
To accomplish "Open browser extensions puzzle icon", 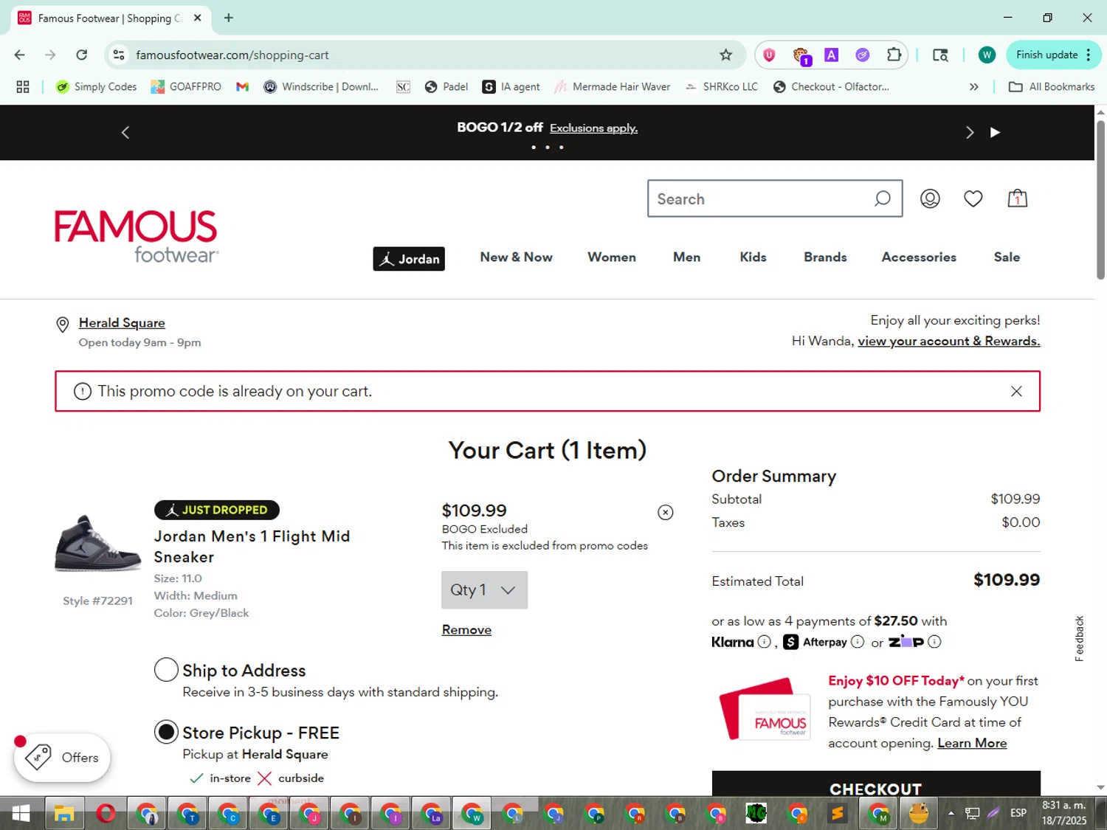I will (894, 55).
